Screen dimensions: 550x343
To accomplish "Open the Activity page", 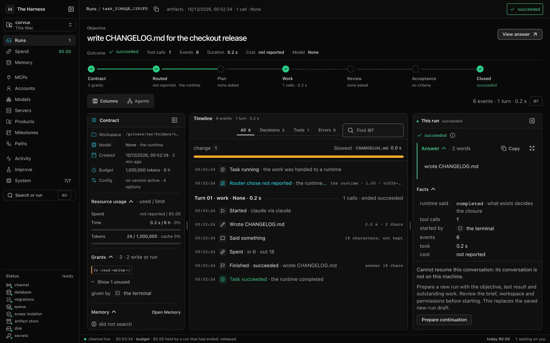I will pos(39,159).
